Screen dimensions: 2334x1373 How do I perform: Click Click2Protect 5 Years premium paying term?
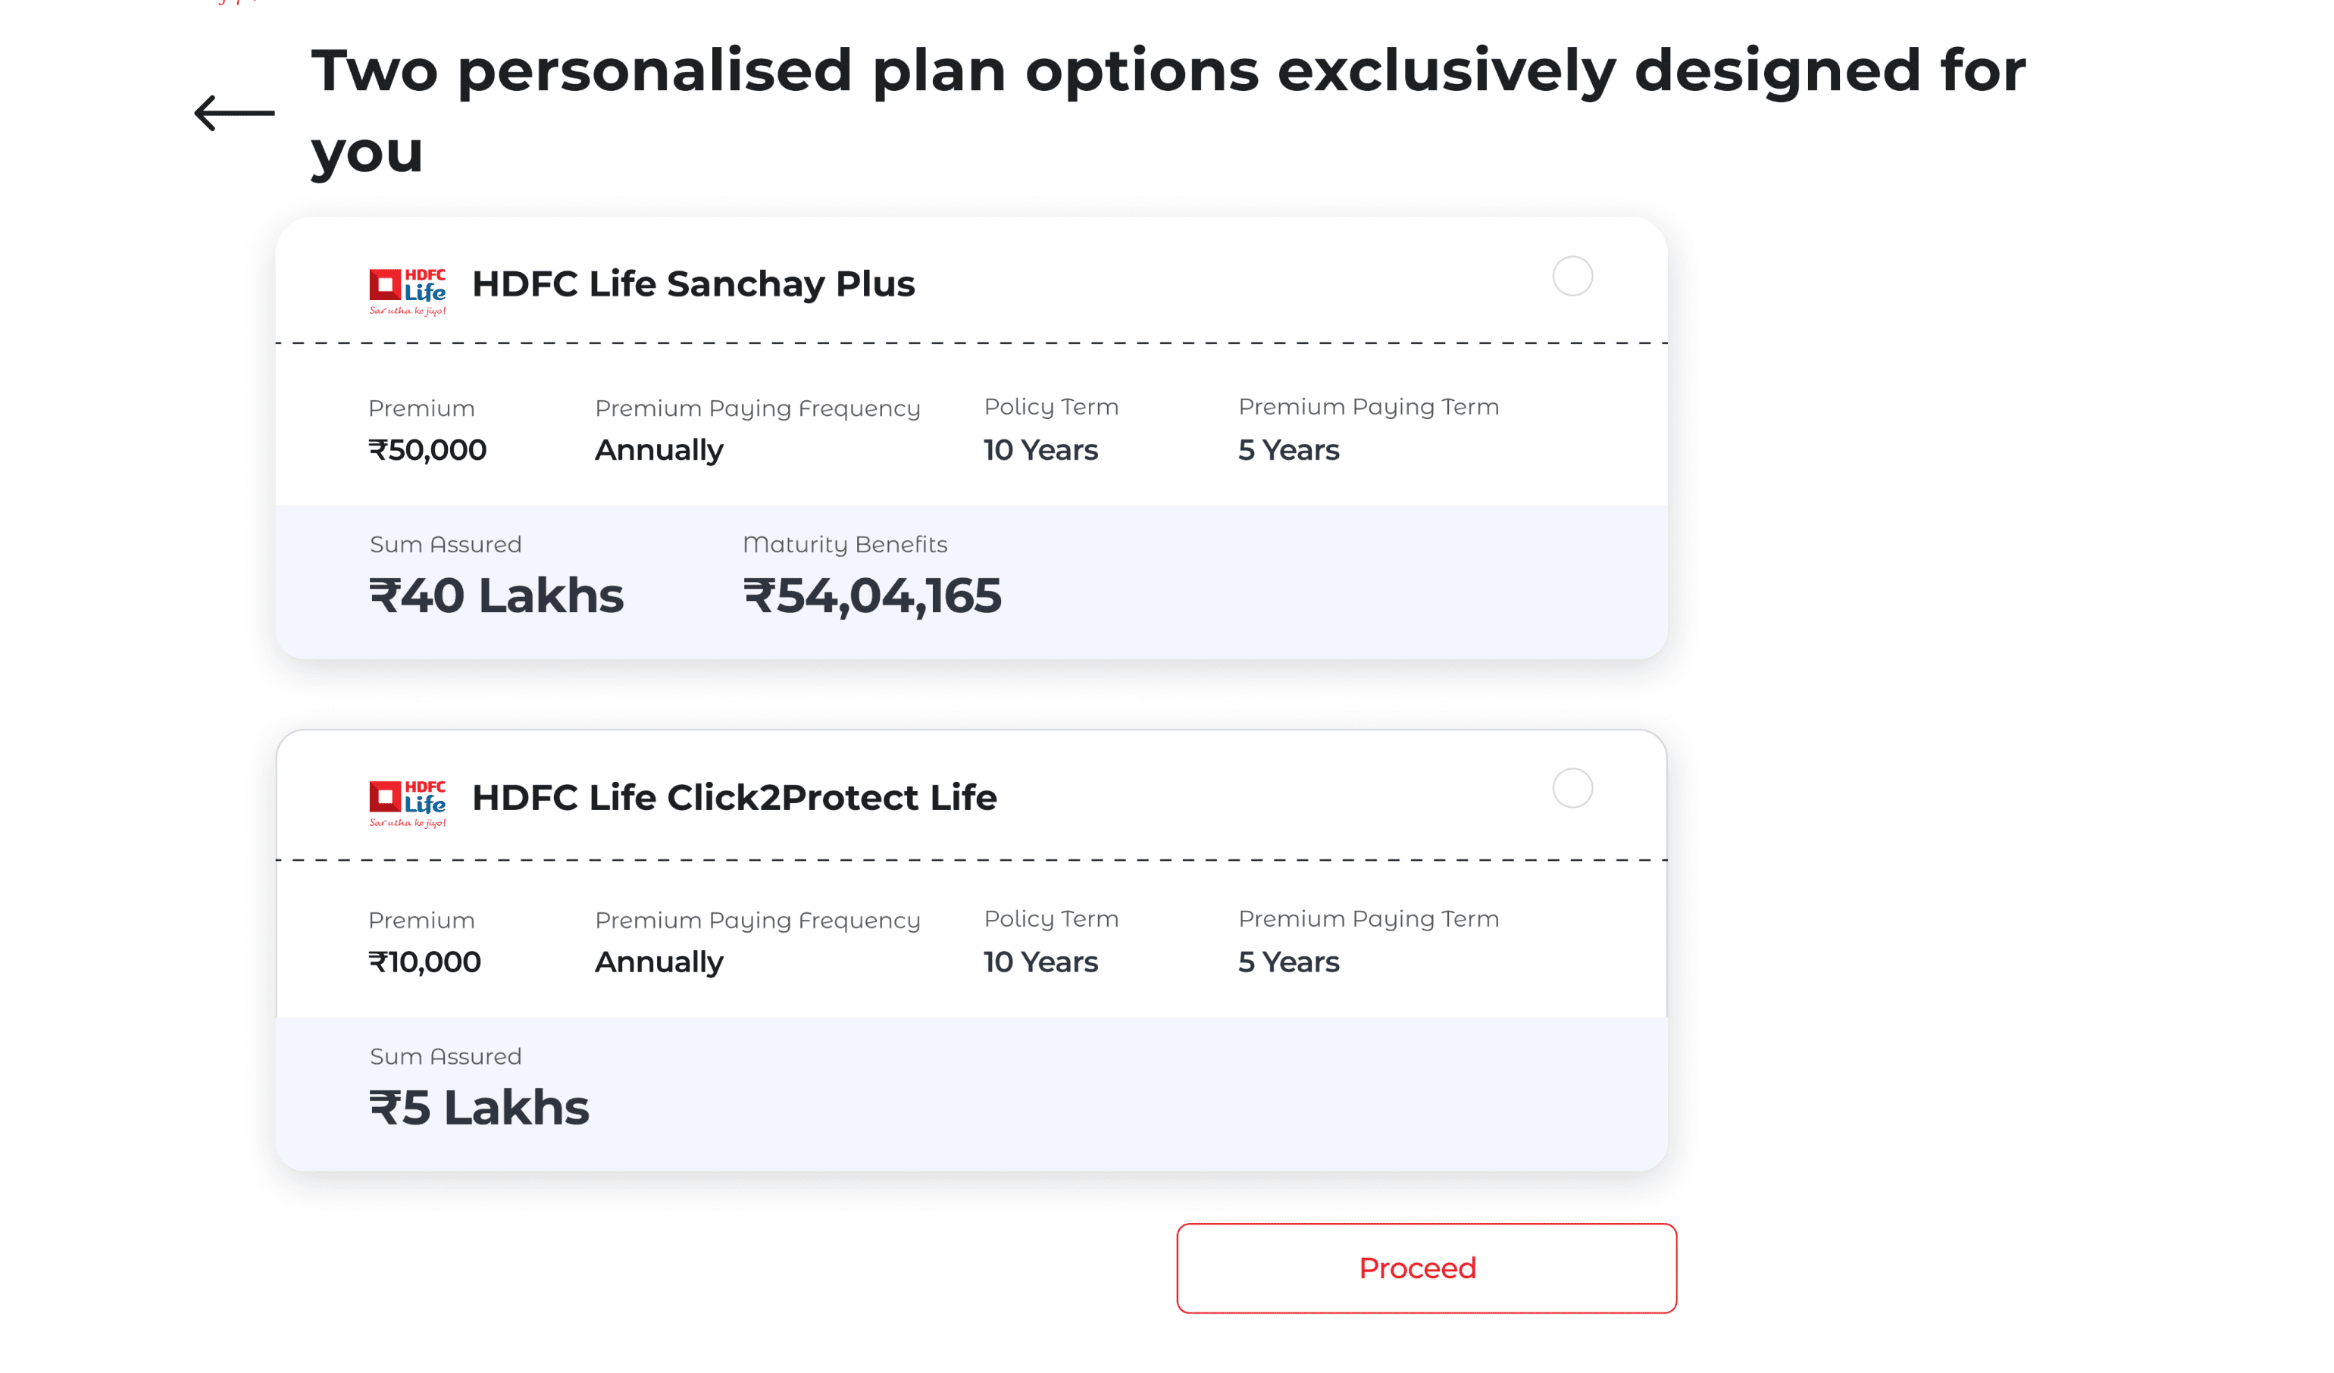point(1288,962)
